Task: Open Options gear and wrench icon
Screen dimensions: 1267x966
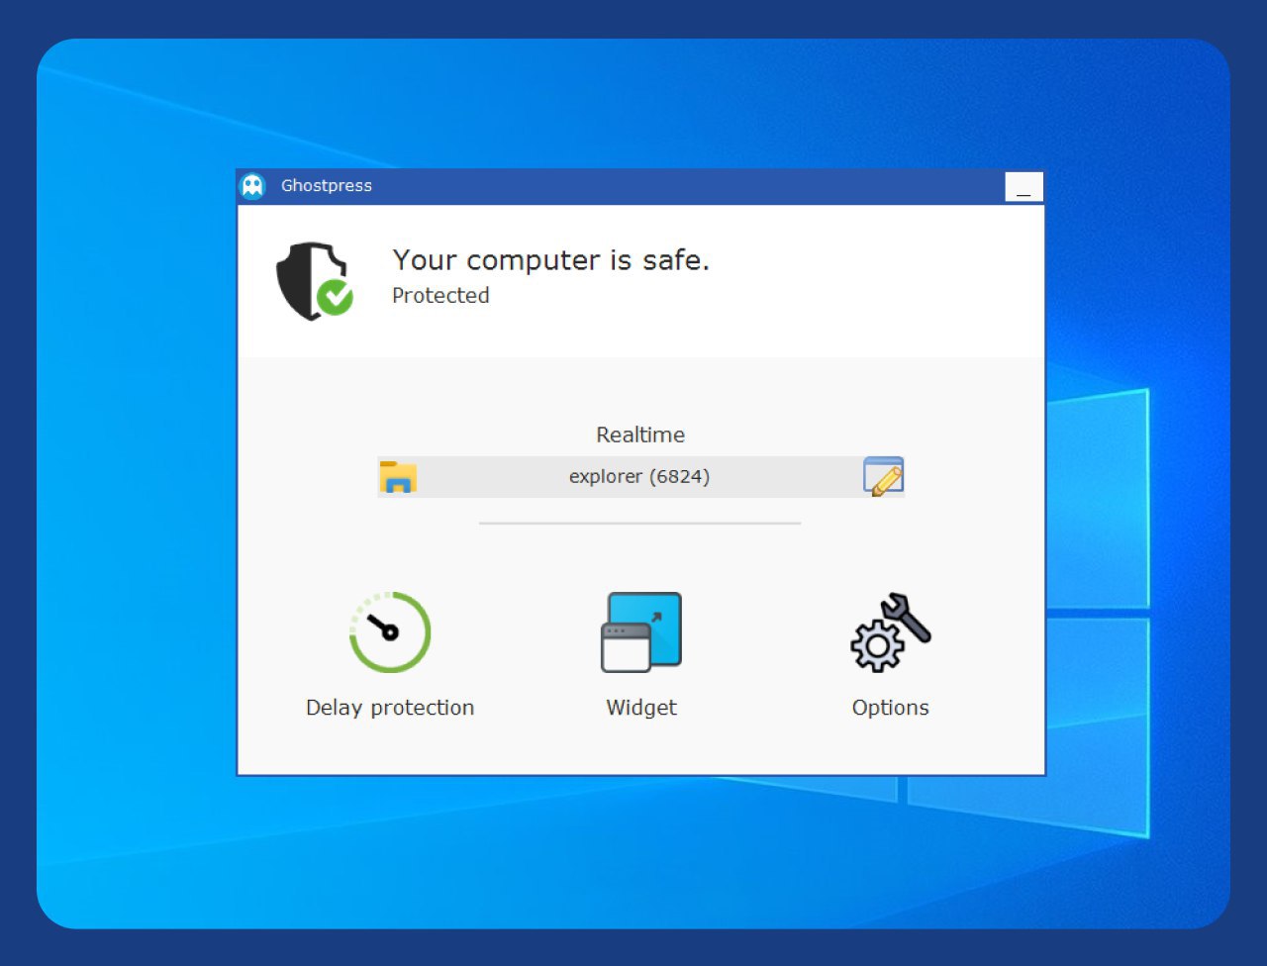Action: click(891, 632)
